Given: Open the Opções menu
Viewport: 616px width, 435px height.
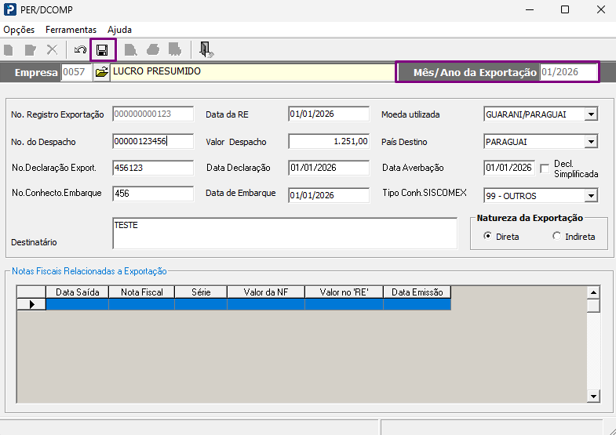Looking at the screenshot, I should [x=19, y=30].
